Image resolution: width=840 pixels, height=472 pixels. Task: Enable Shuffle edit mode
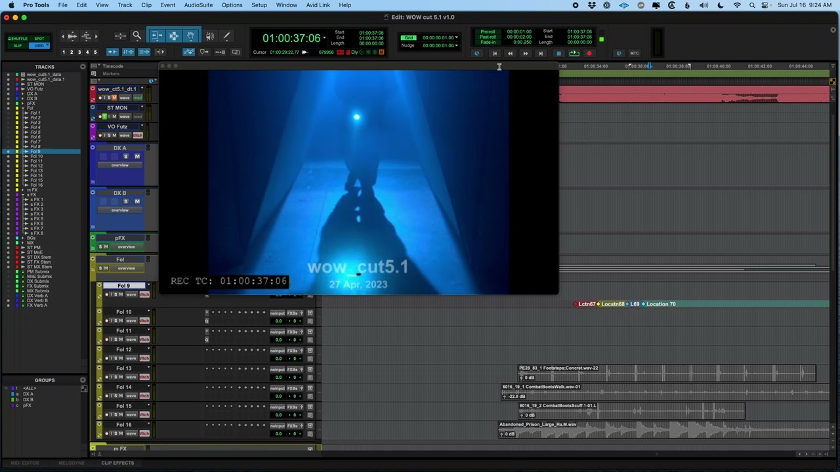coord(18,39)
